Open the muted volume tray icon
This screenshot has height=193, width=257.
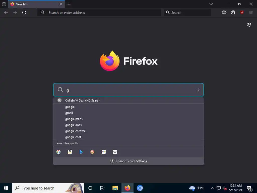point(224,188)
